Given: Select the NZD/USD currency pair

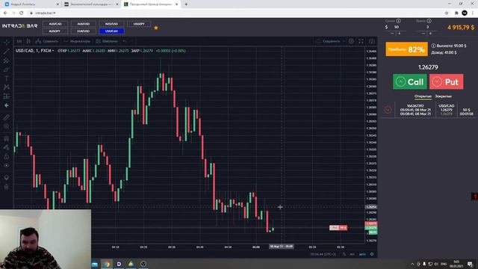Looking at the screenshot, I should click(111, 24).
